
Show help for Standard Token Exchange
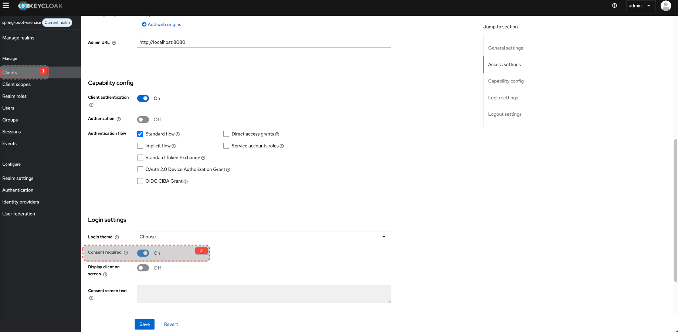point(203,158)
